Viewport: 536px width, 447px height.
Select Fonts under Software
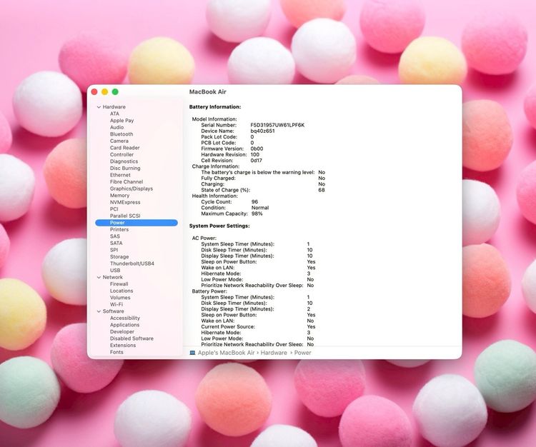(116, 352)
